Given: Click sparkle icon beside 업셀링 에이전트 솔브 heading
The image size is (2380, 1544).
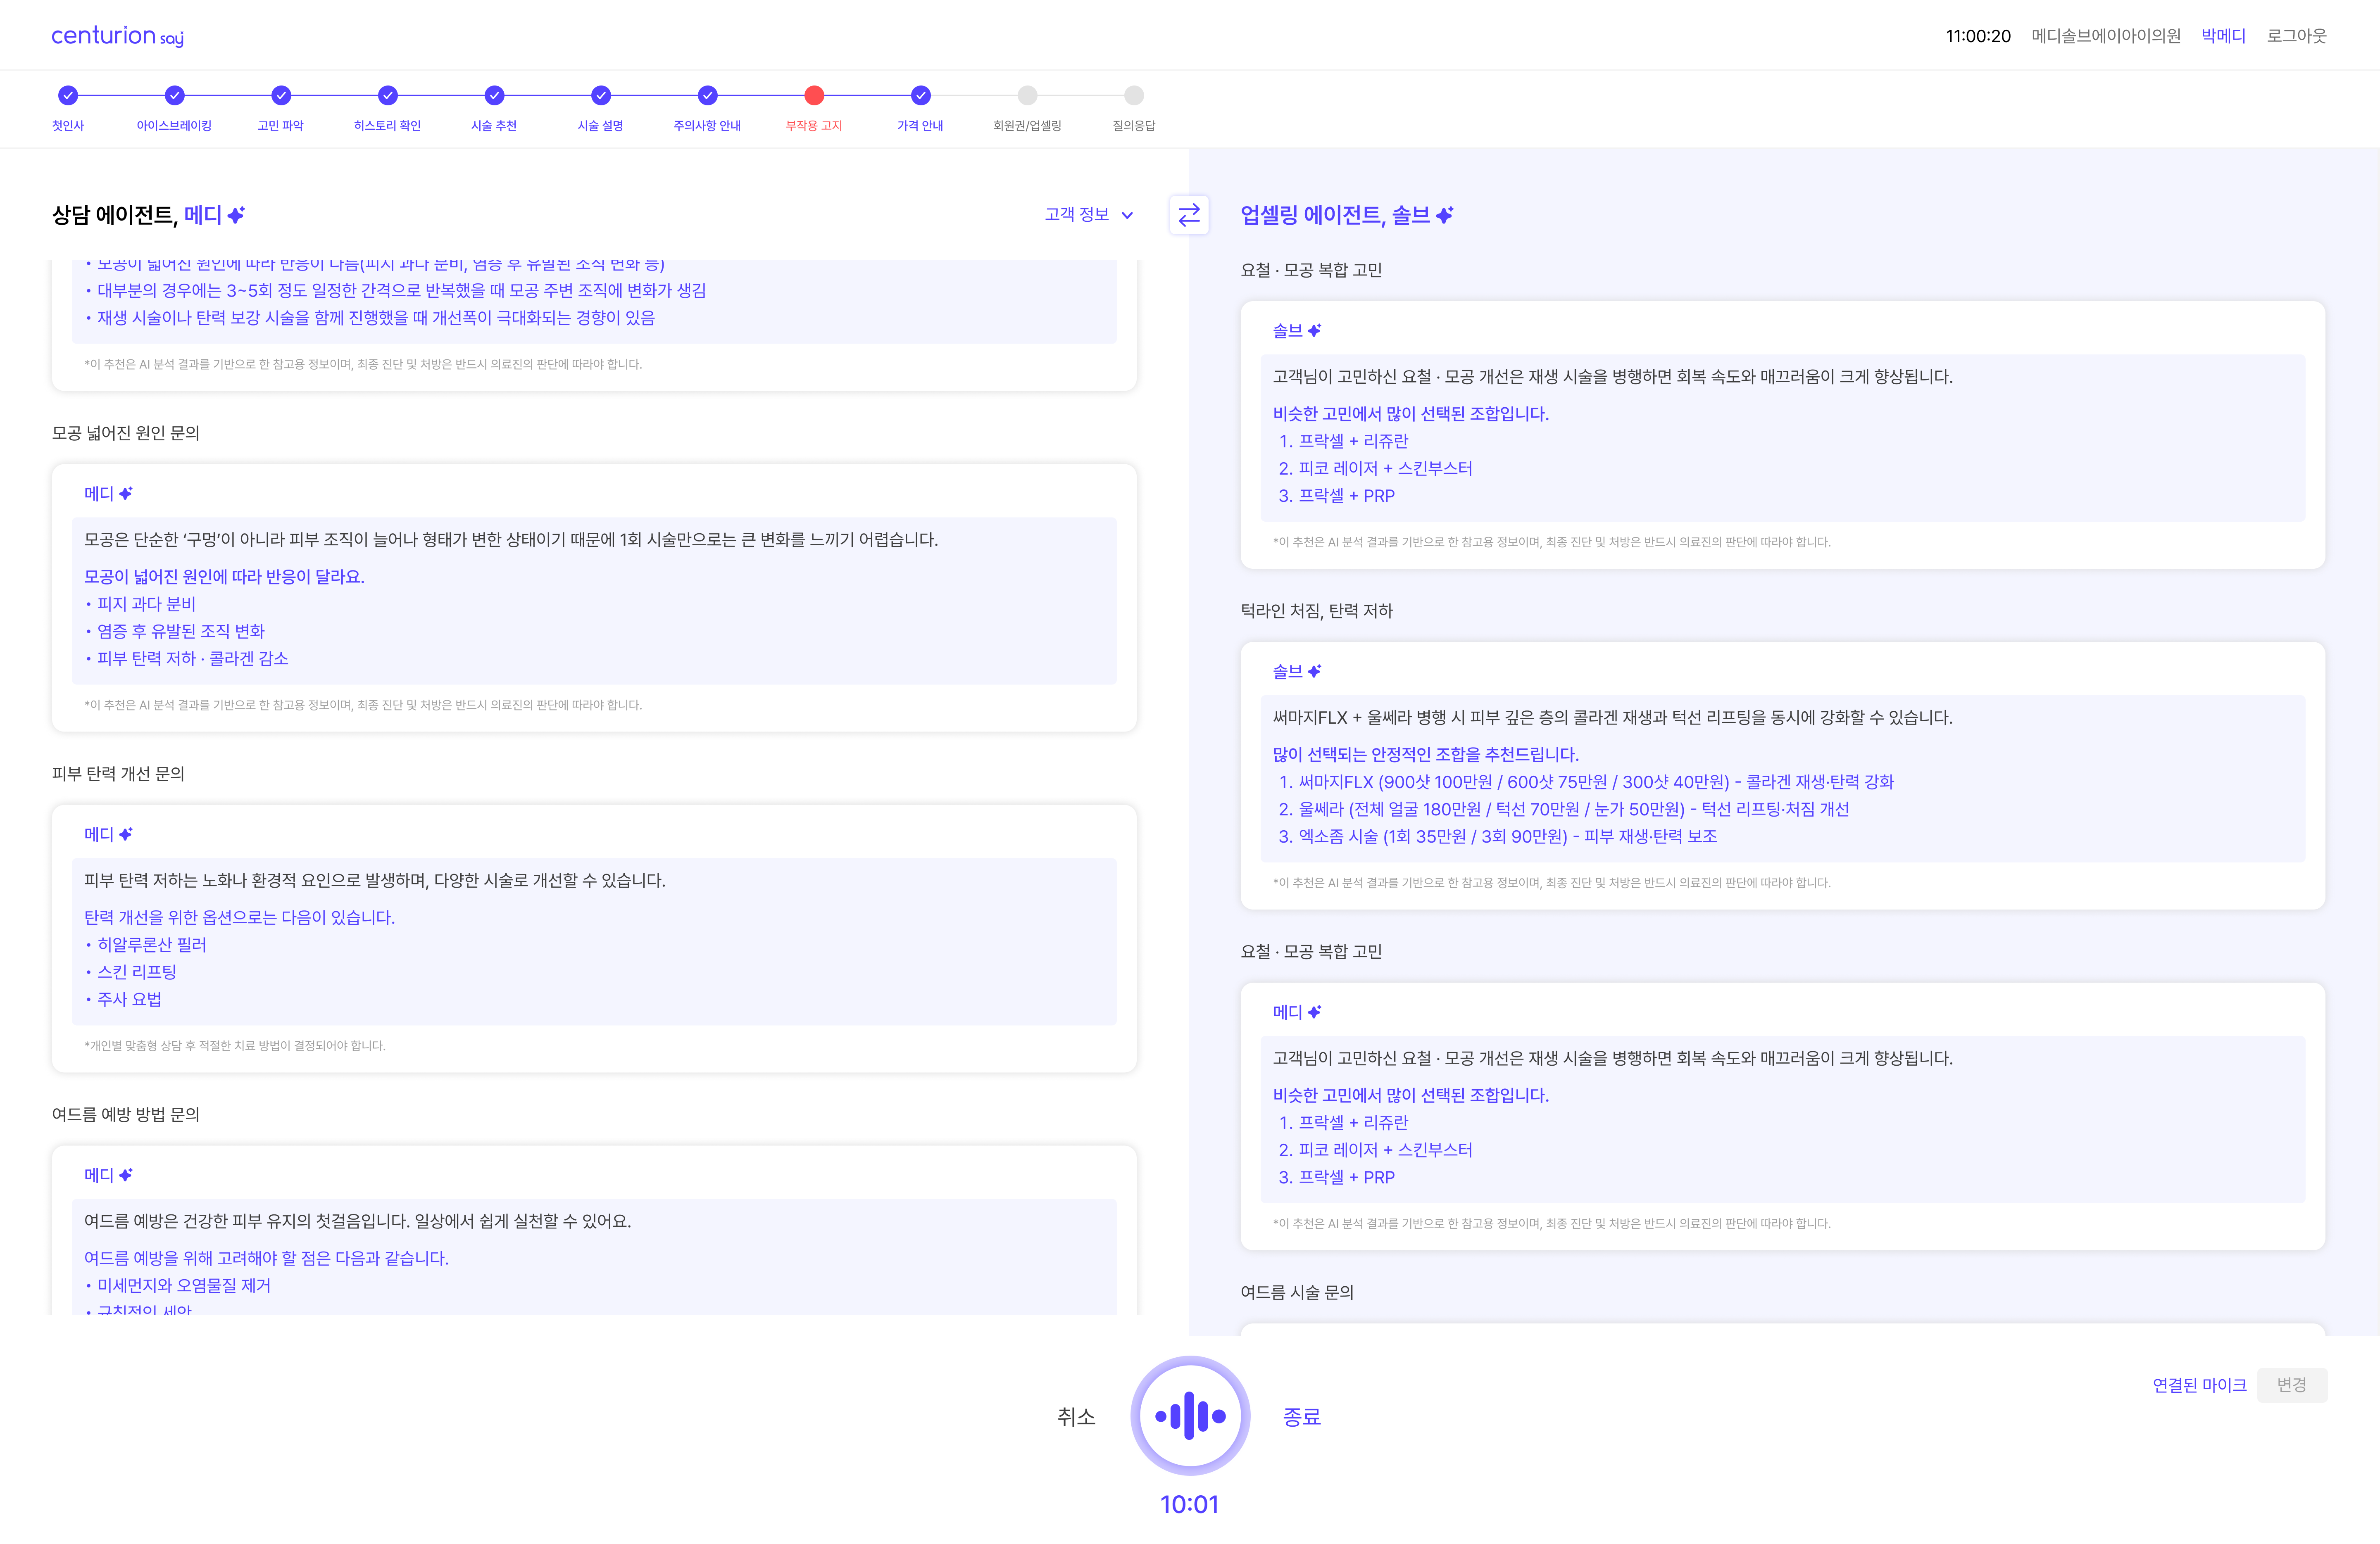Looking at the screenshot, I should (x=1444, y=215).
